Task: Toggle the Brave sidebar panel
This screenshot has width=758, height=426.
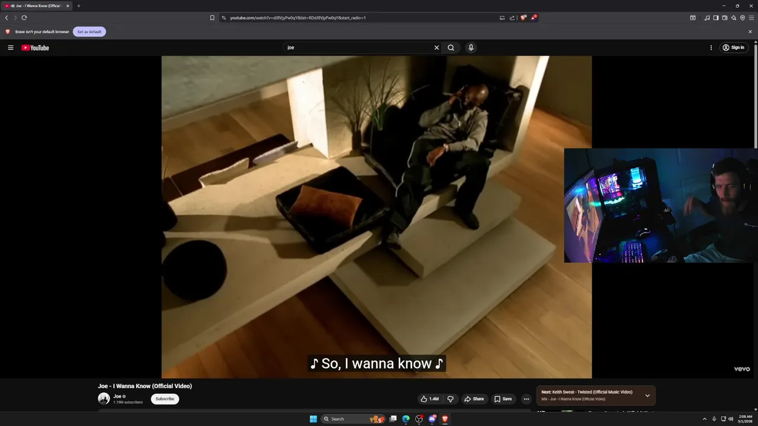Action: coord(716,18)
